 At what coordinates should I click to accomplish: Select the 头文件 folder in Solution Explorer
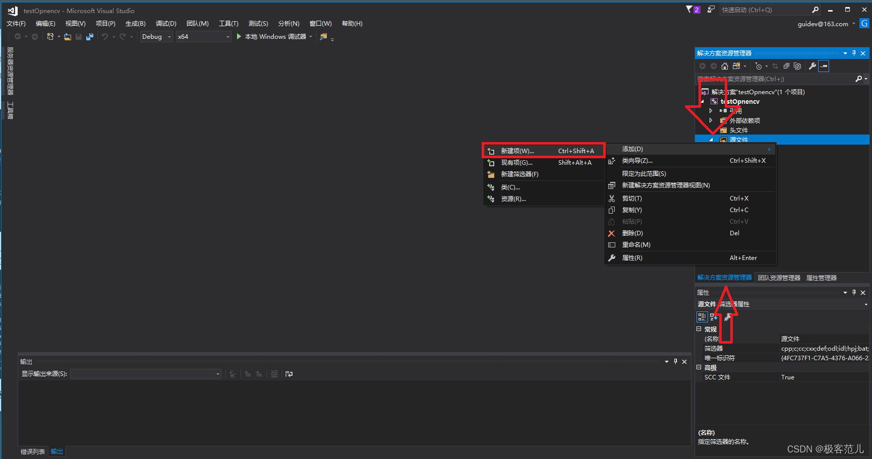[738, 130]
